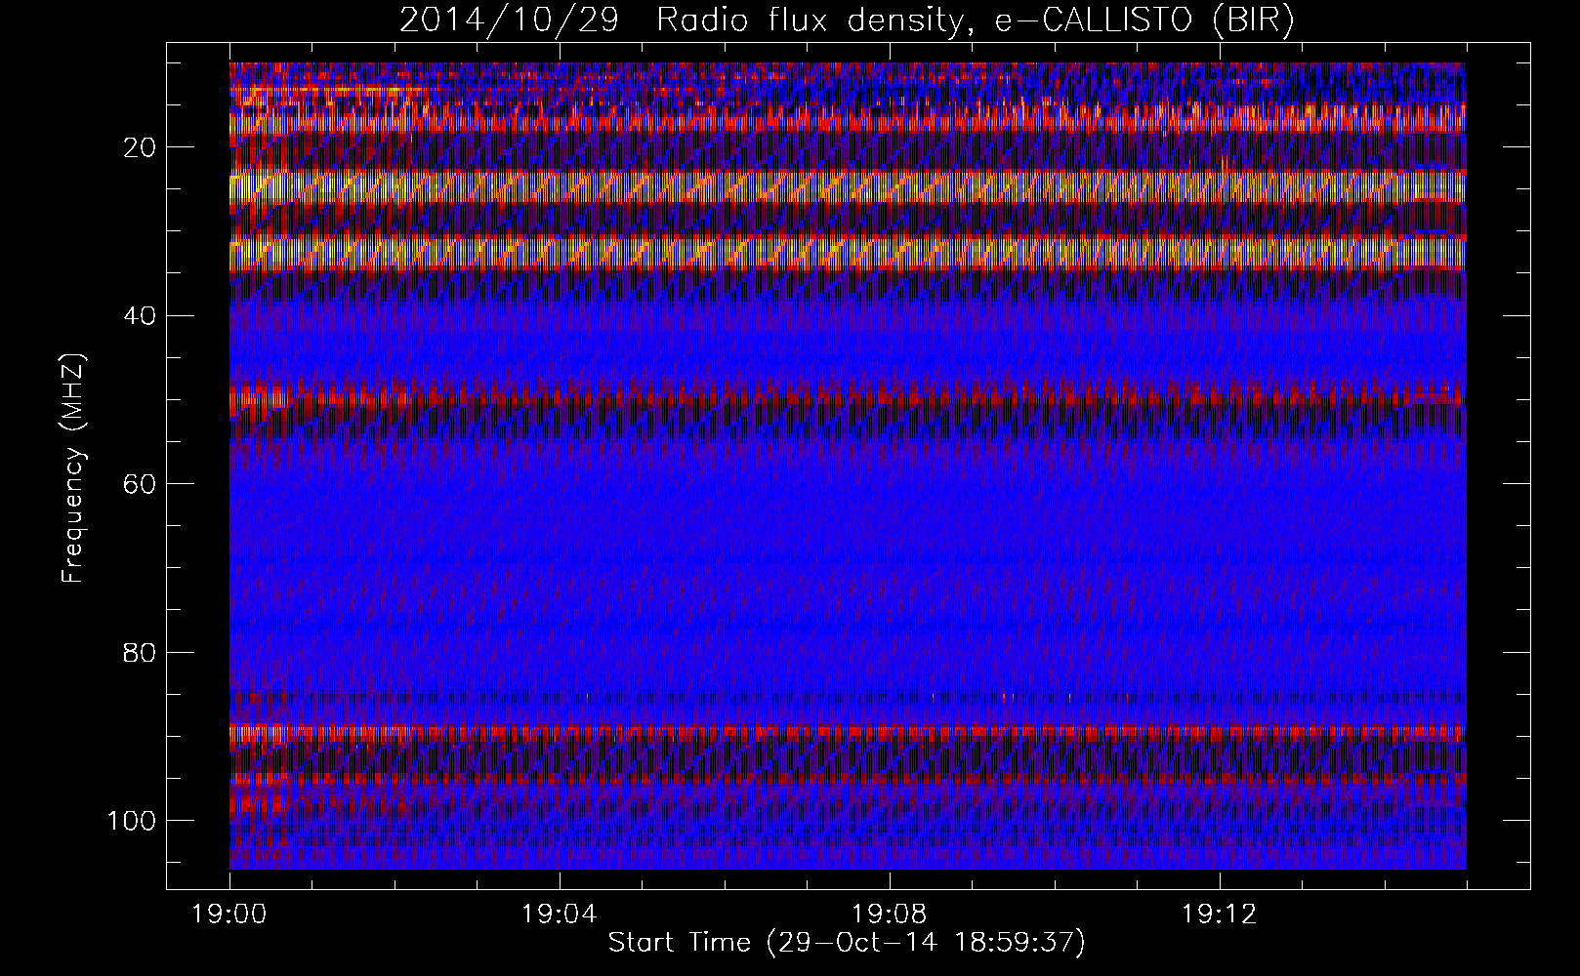
Task: Click the 19:12 time tick label
Action: coord(1219,915)
